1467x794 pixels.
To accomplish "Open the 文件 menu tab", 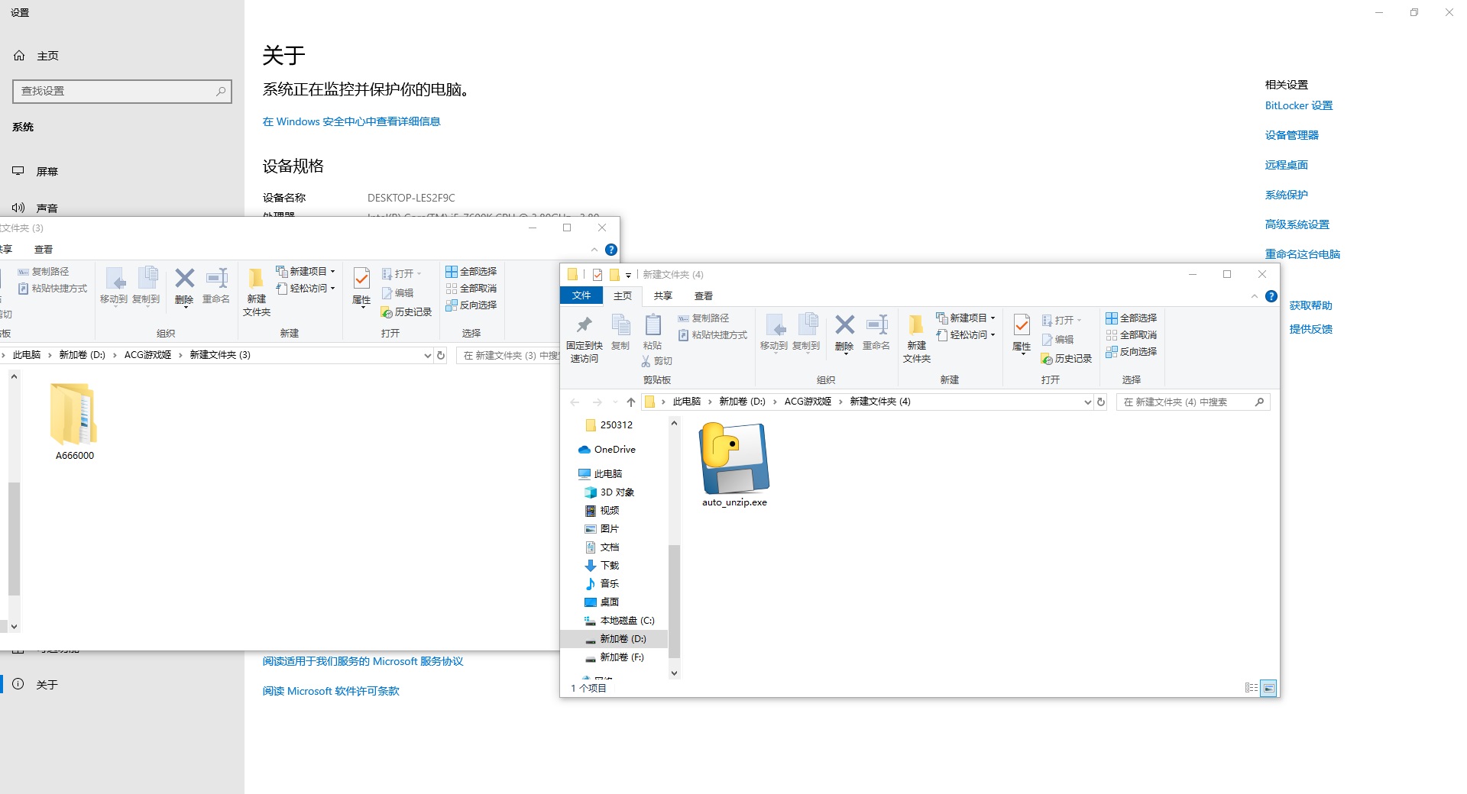I will pyautogui.click(x=581, y=295).
